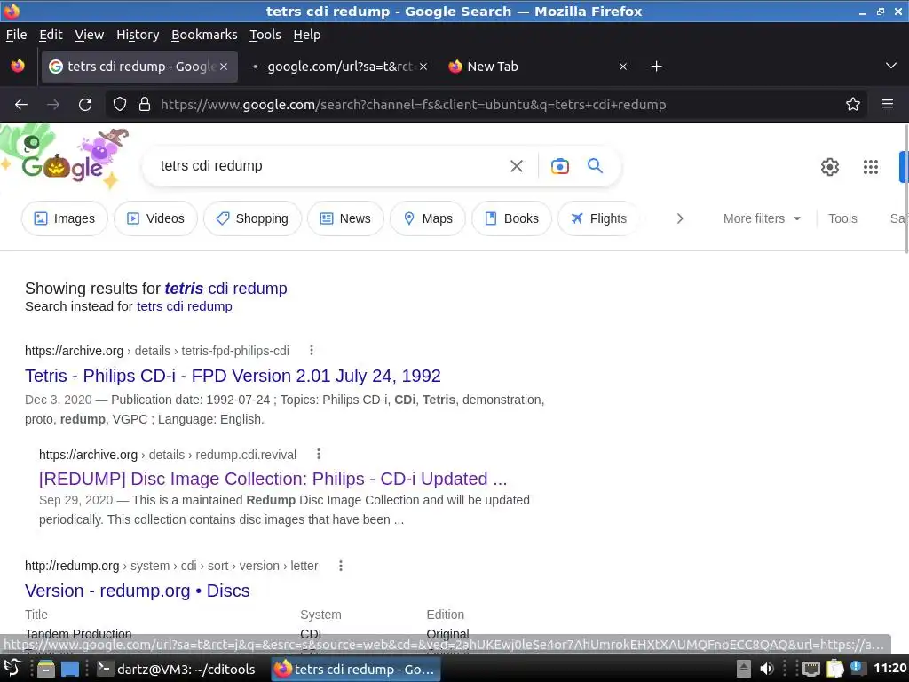Open 'Version - redump.org • Discs' result
Screen dimensions: 909x682
[138, 591]
